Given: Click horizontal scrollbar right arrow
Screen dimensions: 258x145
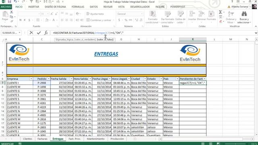Looking at the screenshot, I should 253,139.
